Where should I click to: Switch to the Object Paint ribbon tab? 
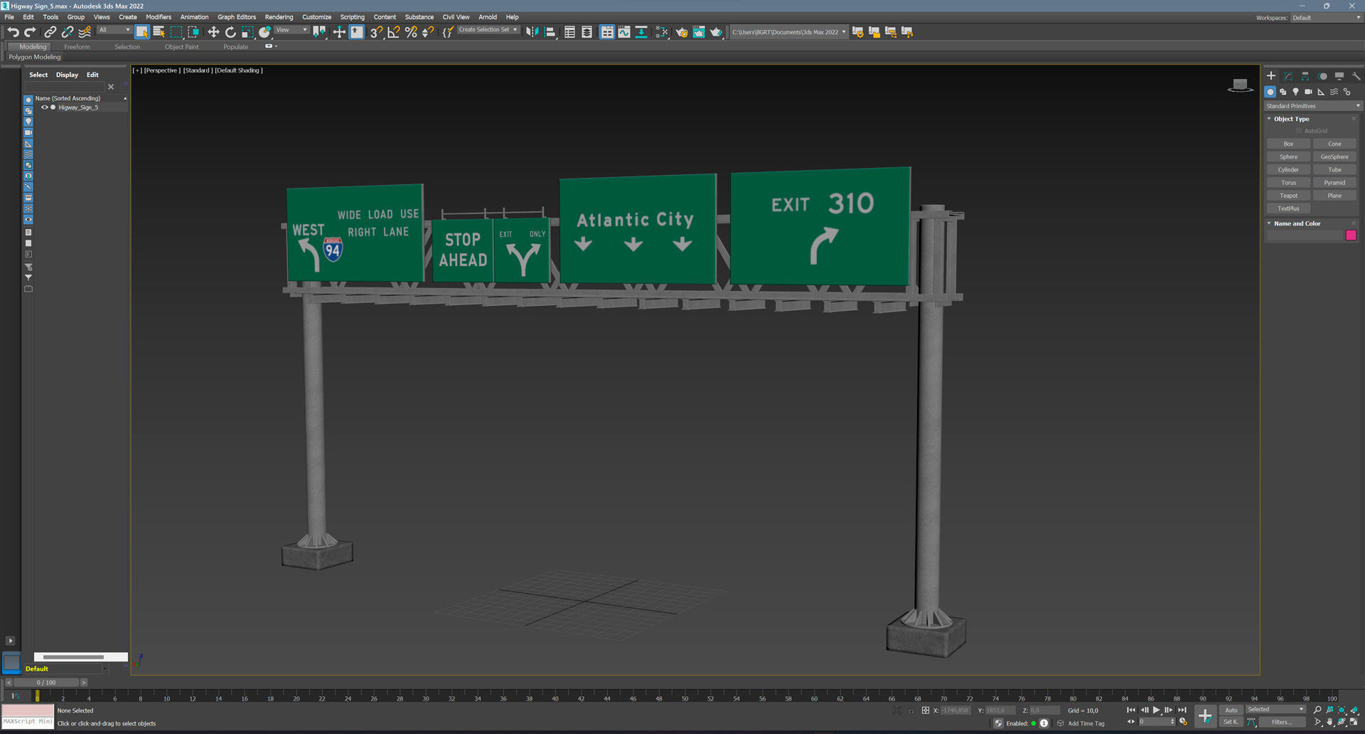(182, 47)
